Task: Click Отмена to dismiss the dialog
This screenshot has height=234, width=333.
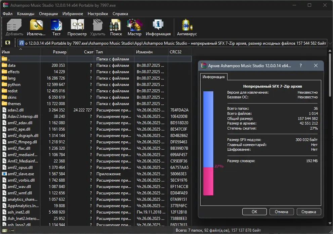Action: pos(282,212)
